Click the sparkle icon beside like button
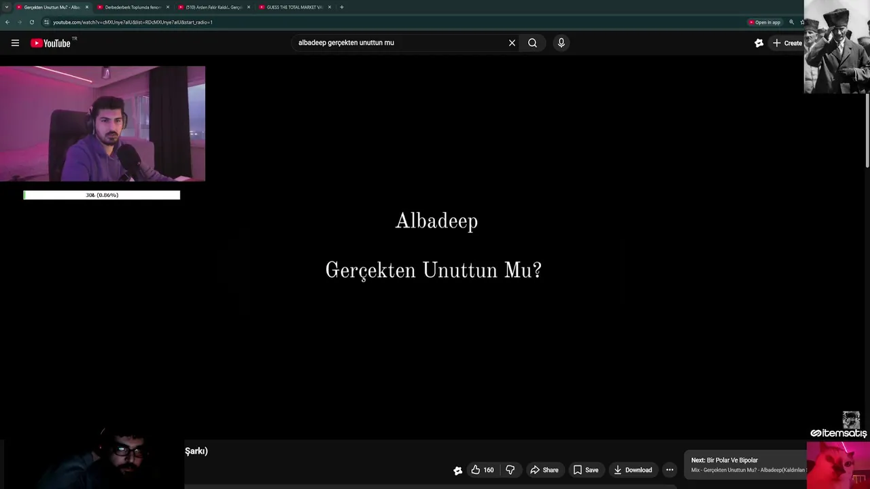 point(457,470)
